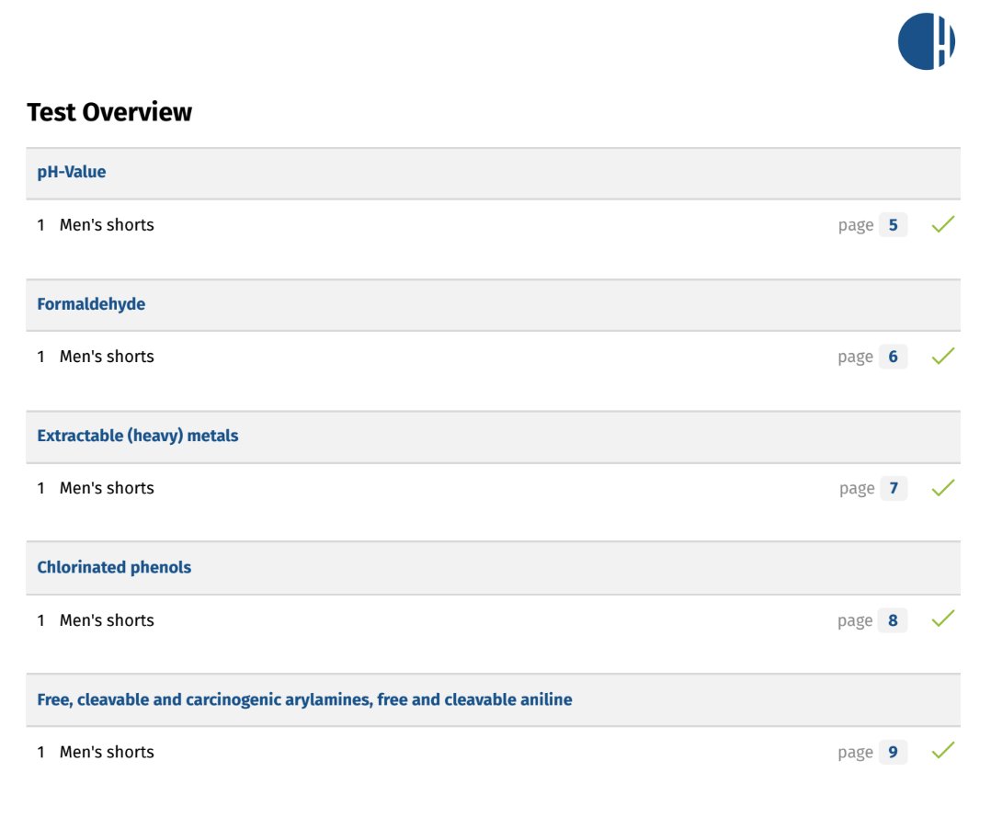Go to page 7 for heavy metals

[894, 488]
